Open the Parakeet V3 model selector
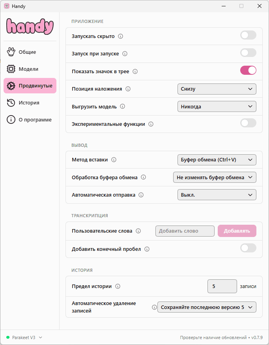The image size is (269, 345). pyautogui.click(x=24, y=337)
